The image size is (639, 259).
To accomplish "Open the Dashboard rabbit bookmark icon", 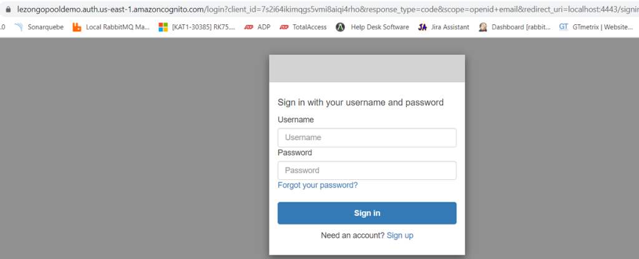I will 483,27.
